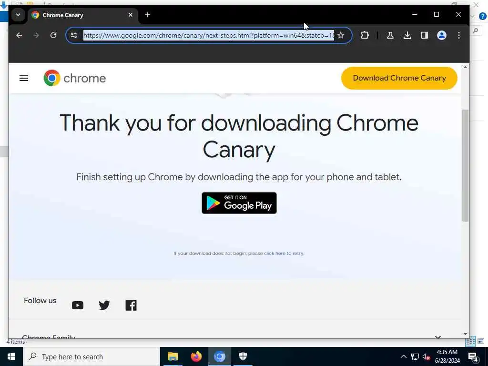Click the forward navigation arrow
Screen dimensions: 488x366
[36, 35]
